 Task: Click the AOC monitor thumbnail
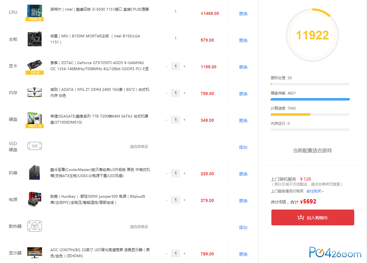35,253
